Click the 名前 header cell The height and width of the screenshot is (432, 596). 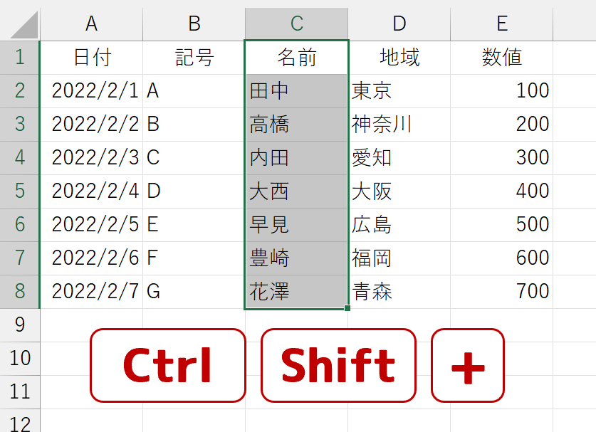click(296, 58)
